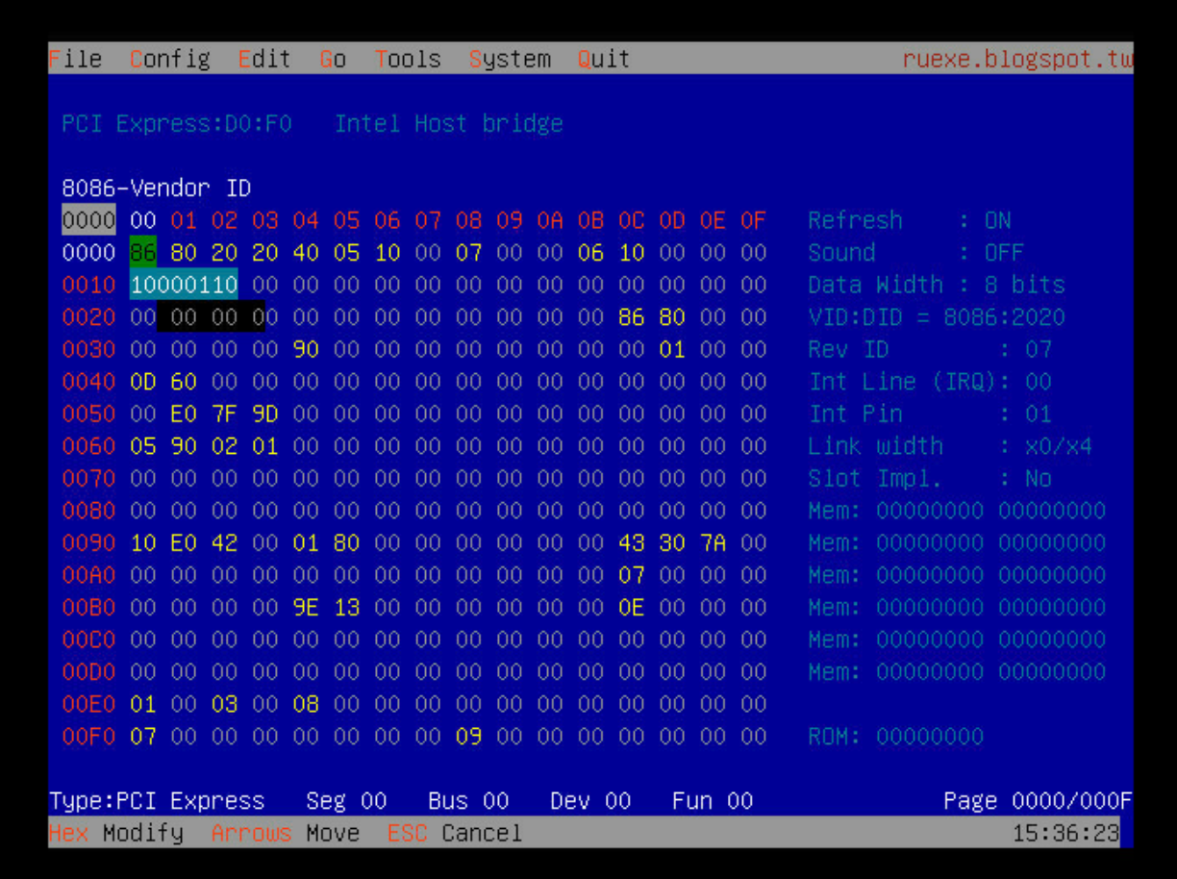
Task: Select Quit in the menu bar
Action: pos(604,60)
